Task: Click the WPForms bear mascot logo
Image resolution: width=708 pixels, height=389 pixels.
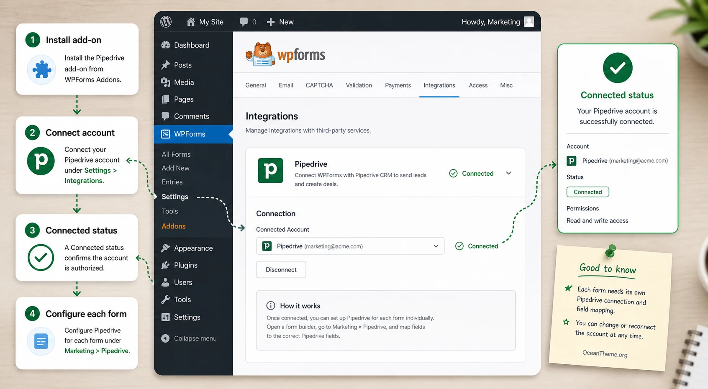Action: click(260, 54)
